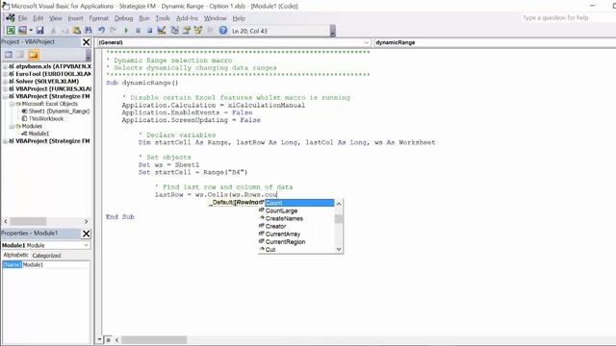Open the Project Explorer toolbar icon
616x346 pixels.
(x=175, y=30)
